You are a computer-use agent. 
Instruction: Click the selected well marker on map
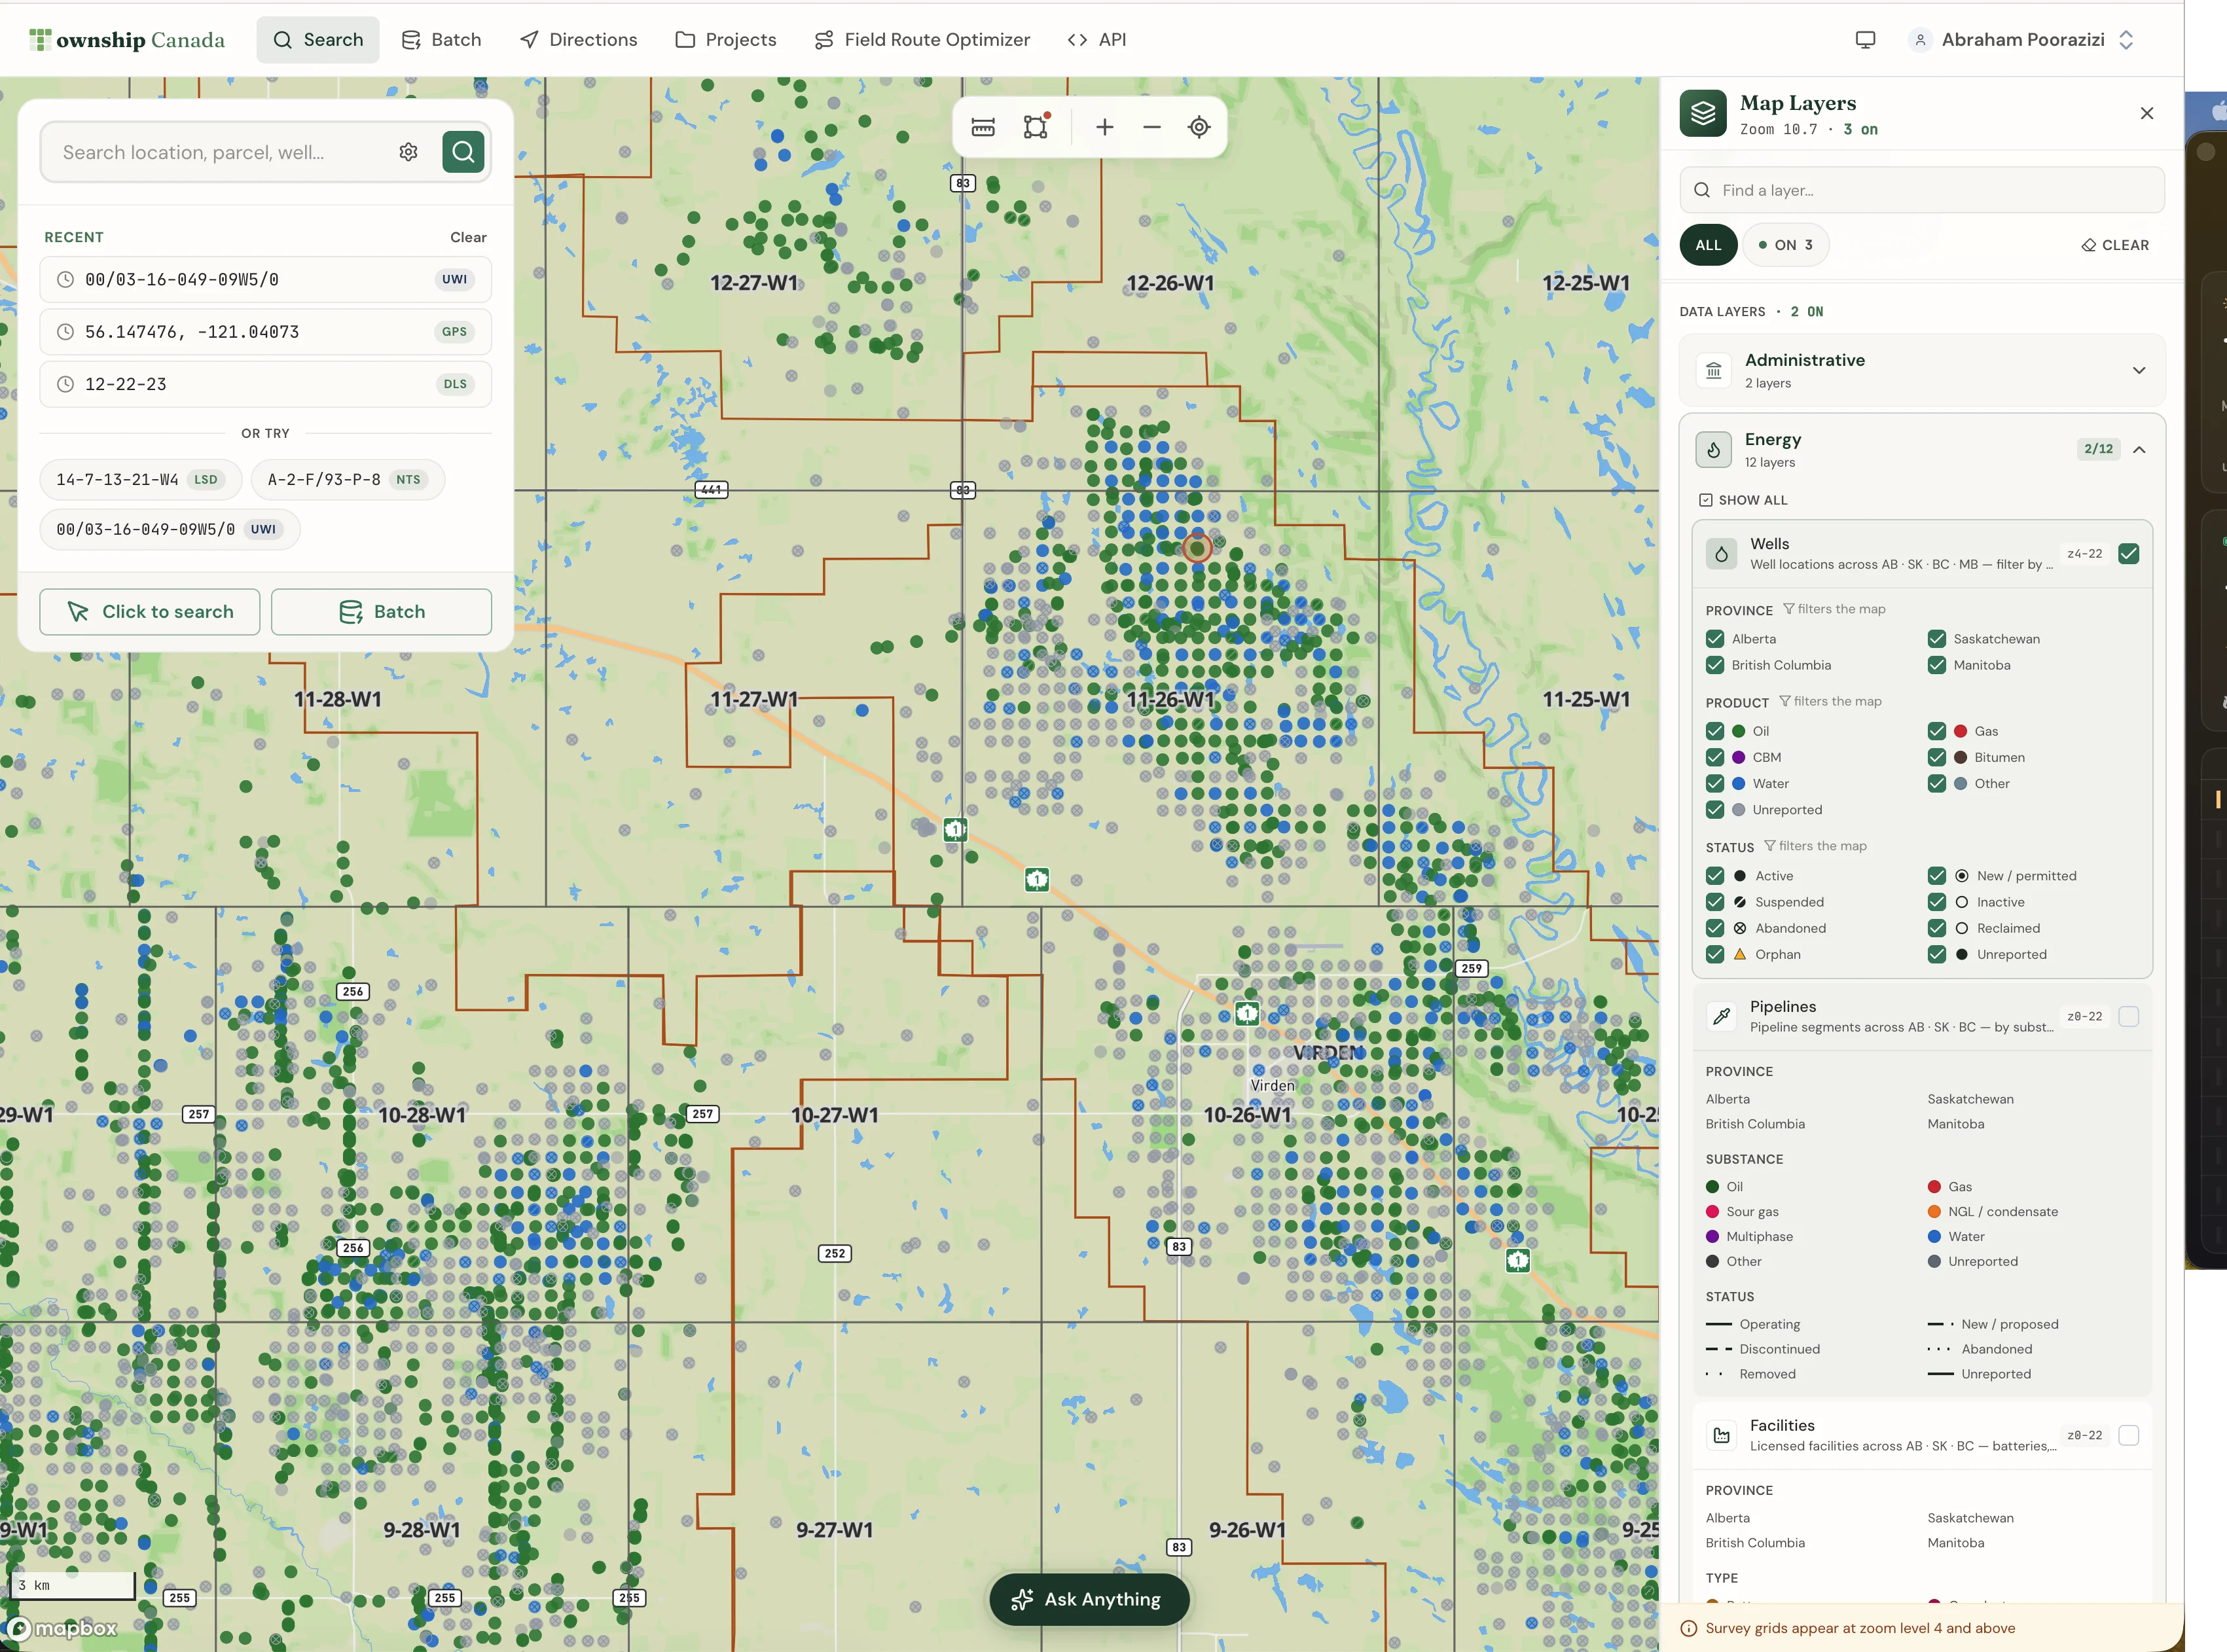pyautogui.click(x=1197, y=548)
